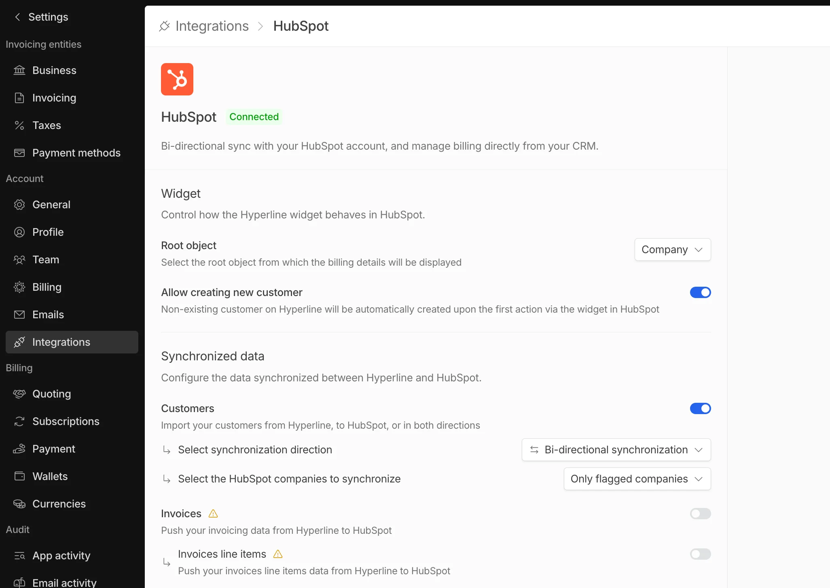830x588 pixels.
Task: Click the Taxes percent icon
Action: coord(19,125)
